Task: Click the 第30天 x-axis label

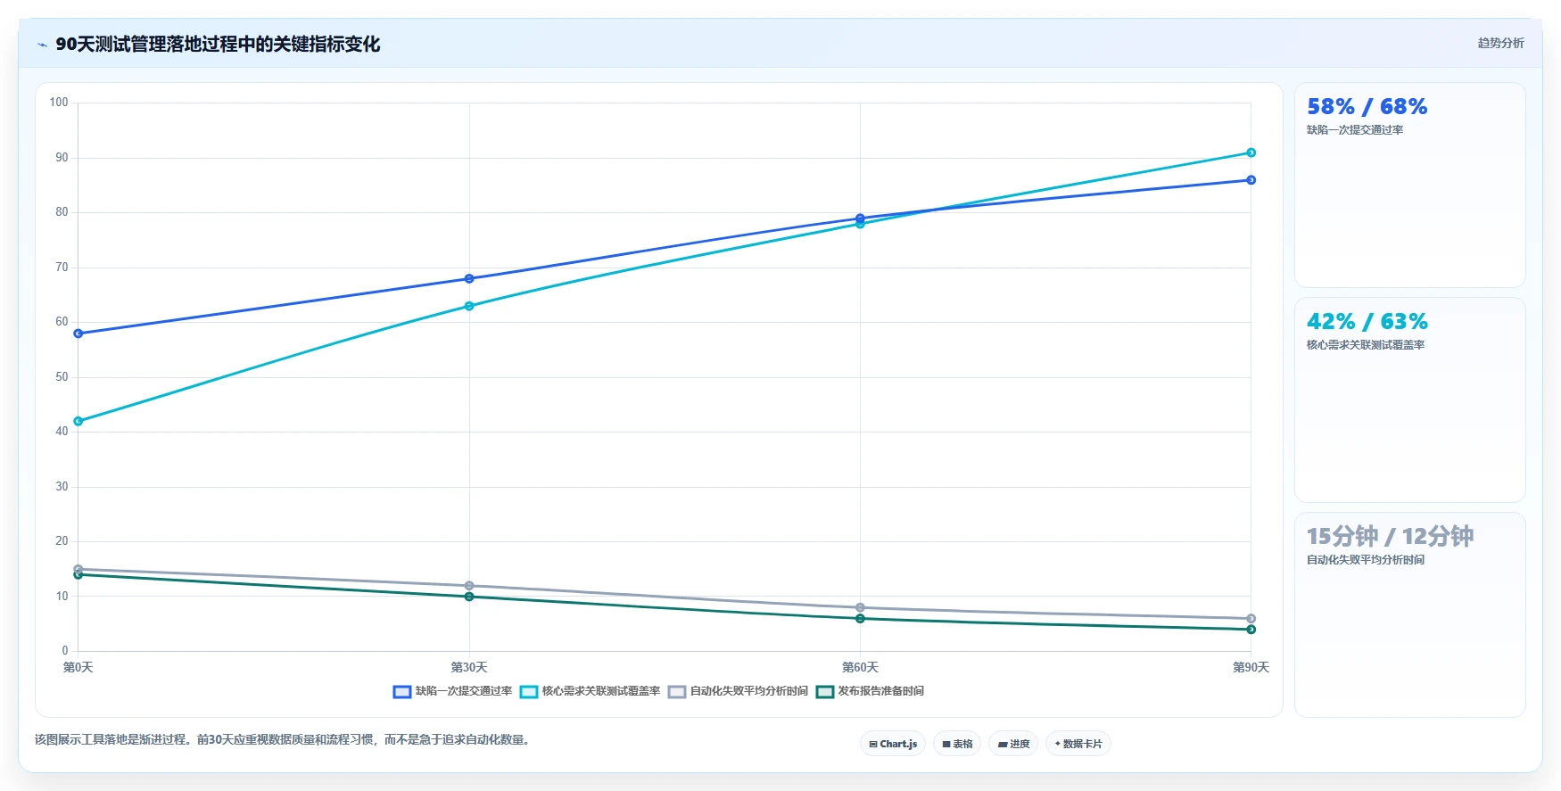Action: (x=469, y=667)
